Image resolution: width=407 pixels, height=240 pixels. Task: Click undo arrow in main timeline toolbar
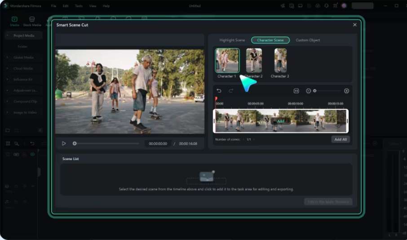pos(32,143)
